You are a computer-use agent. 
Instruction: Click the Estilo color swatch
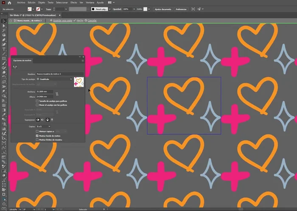click(145, 9)
